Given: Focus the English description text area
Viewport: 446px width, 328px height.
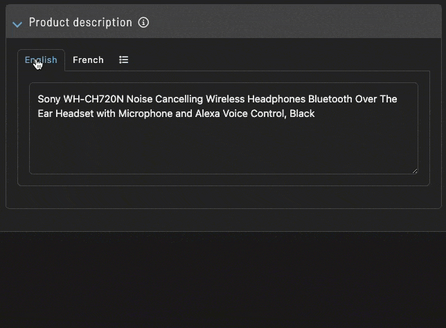Looking at the screenshot, I should click(224, 128).
